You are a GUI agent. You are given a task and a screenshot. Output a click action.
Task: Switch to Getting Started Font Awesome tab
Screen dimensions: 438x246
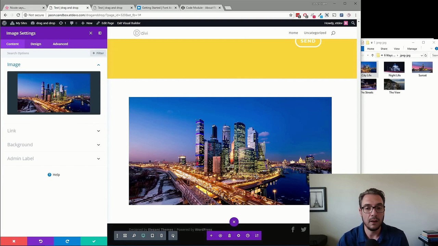click(157, 8)
